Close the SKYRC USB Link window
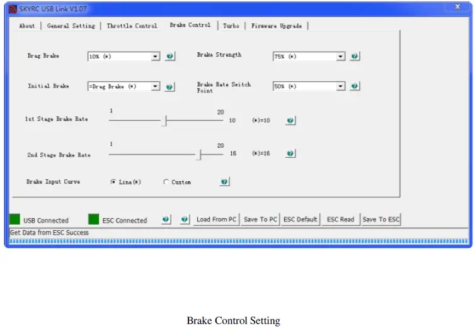The width and height of the screenshot is (475, 329). click(457, 7)
